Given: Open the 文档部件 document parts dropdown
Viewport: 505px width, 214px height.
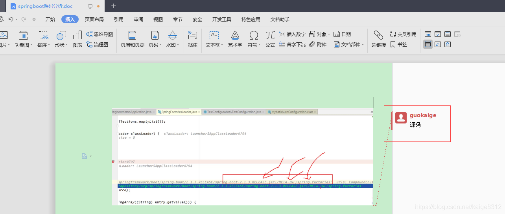Looking at the screenshot, I should click(349, 44).
